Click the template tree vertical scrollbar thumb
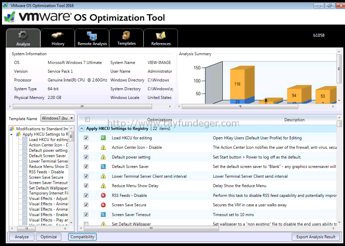Viewport: 345px width, 246px height. click(71, 136)
